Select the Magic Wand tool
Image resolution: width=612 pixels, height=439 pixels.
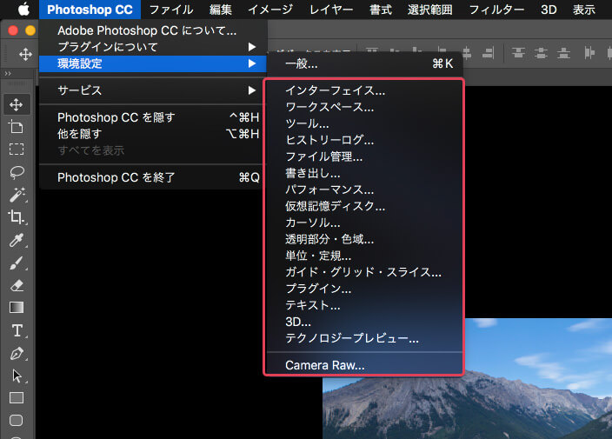tap(17, 195)
